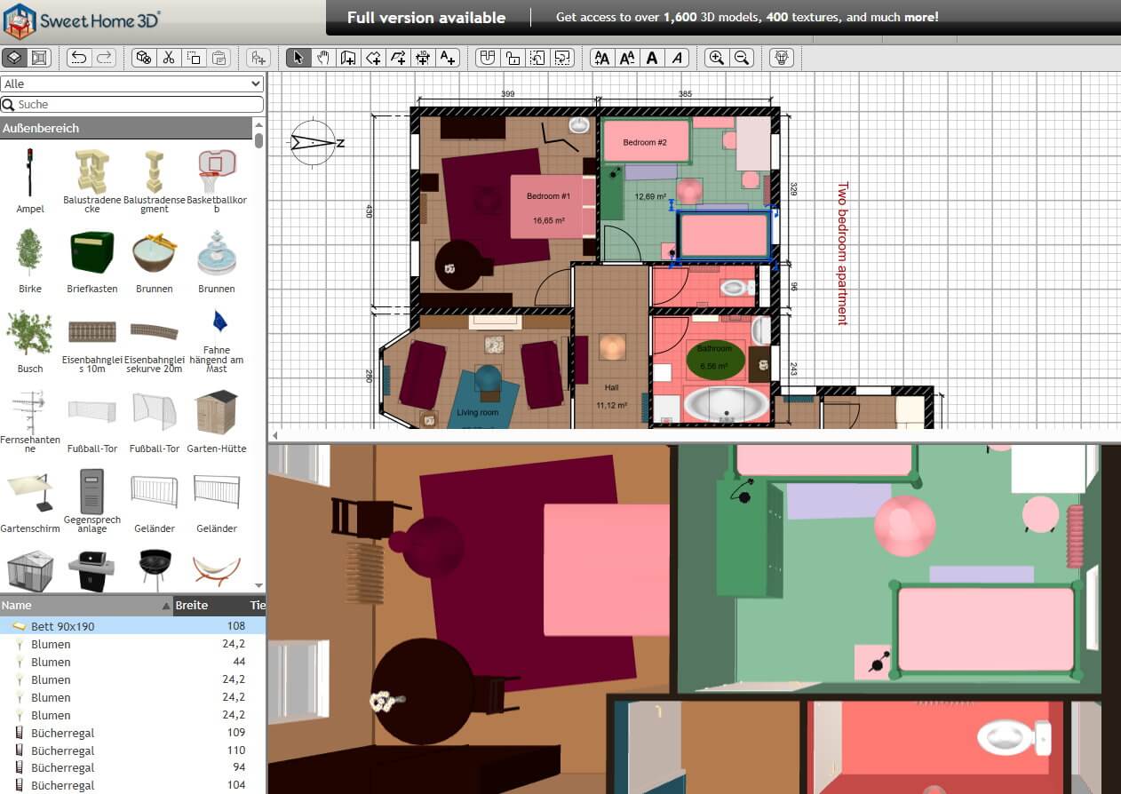Screen dimensions: 1121x794
Task: Click the Redo arrow icon
Action: pyautogui.click(x=105, y=58)
